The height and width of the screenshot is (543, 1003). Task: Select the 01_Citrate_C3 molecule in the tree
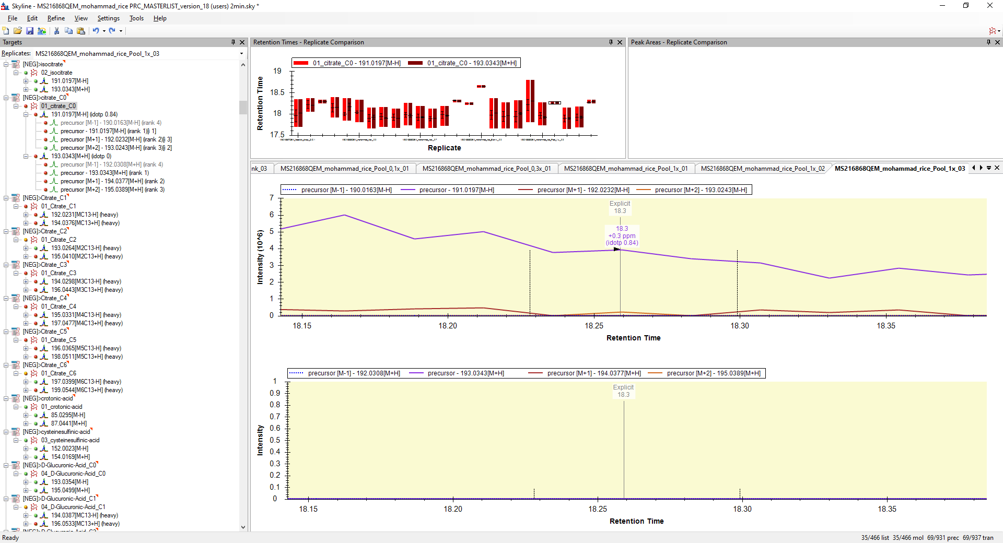click(59, 273)
